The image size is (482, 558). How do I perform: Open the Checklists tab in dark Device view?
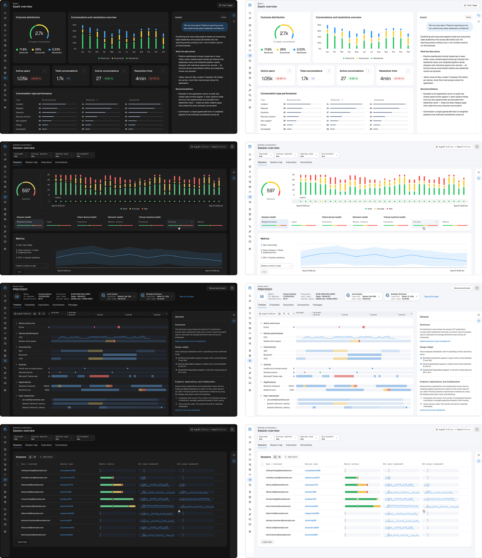30,305
